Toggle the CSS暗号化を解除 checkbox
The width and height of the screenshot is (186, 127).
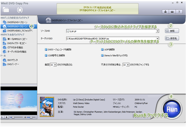[x=46, y=55]
